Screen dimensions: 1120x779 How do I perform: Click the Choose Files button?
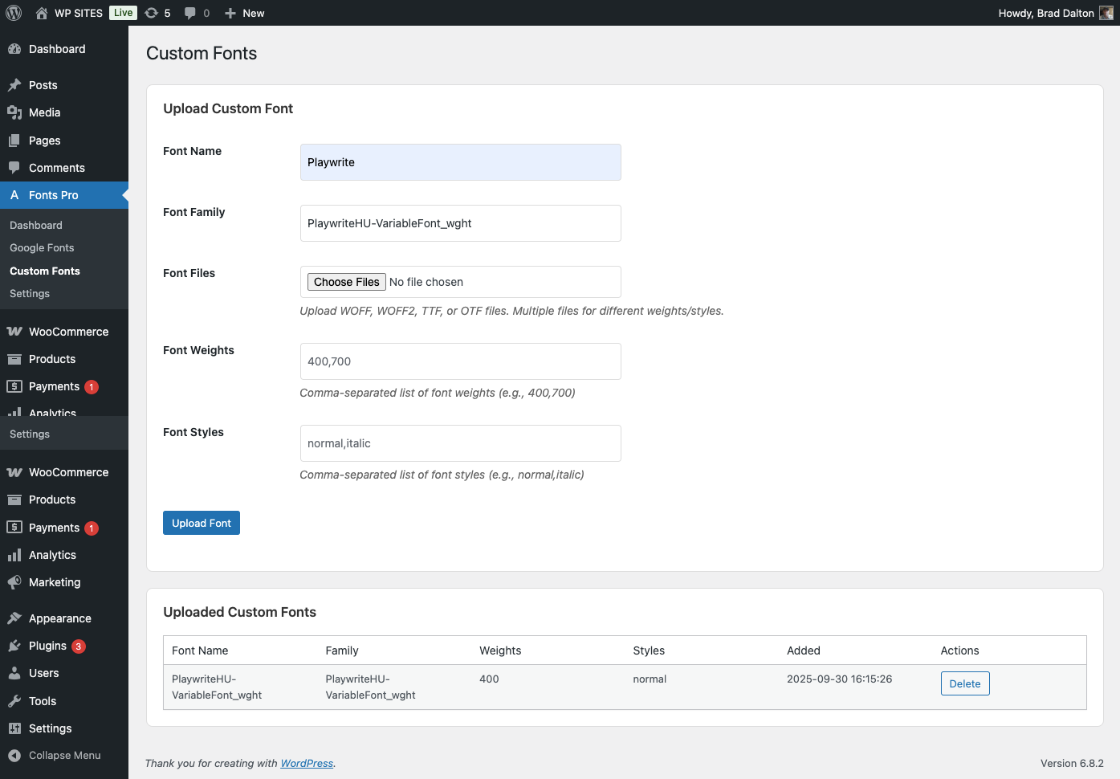[346, 282]
